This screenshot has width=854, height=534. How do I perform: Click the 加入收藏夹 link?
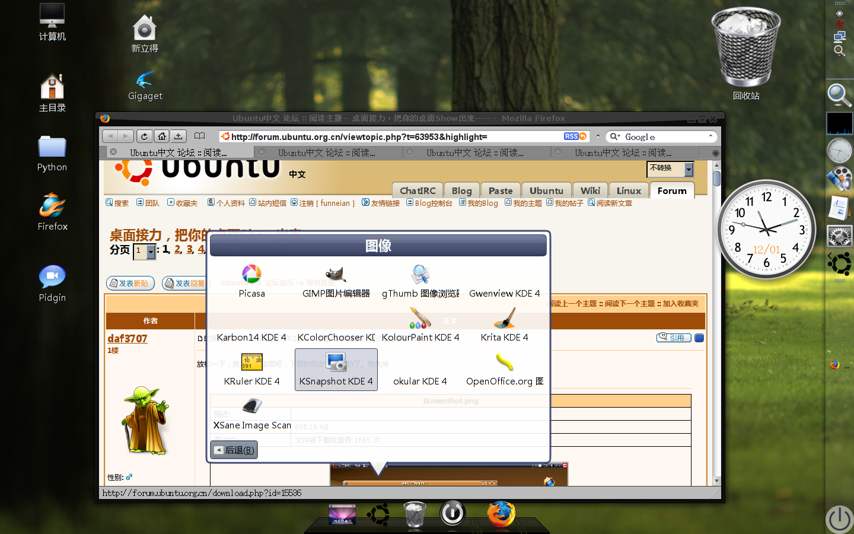point(681,303)
